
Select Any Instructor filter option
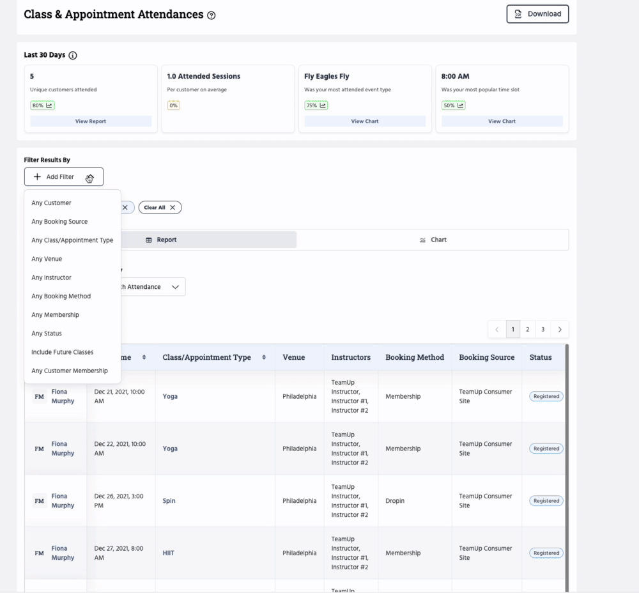tap(52, 278)
